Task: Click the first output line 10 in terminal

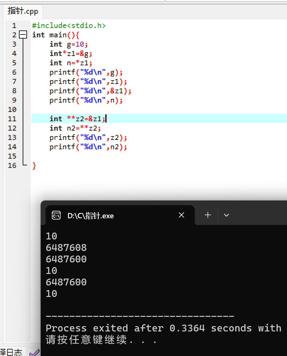Action: click(x=52, y=236)
